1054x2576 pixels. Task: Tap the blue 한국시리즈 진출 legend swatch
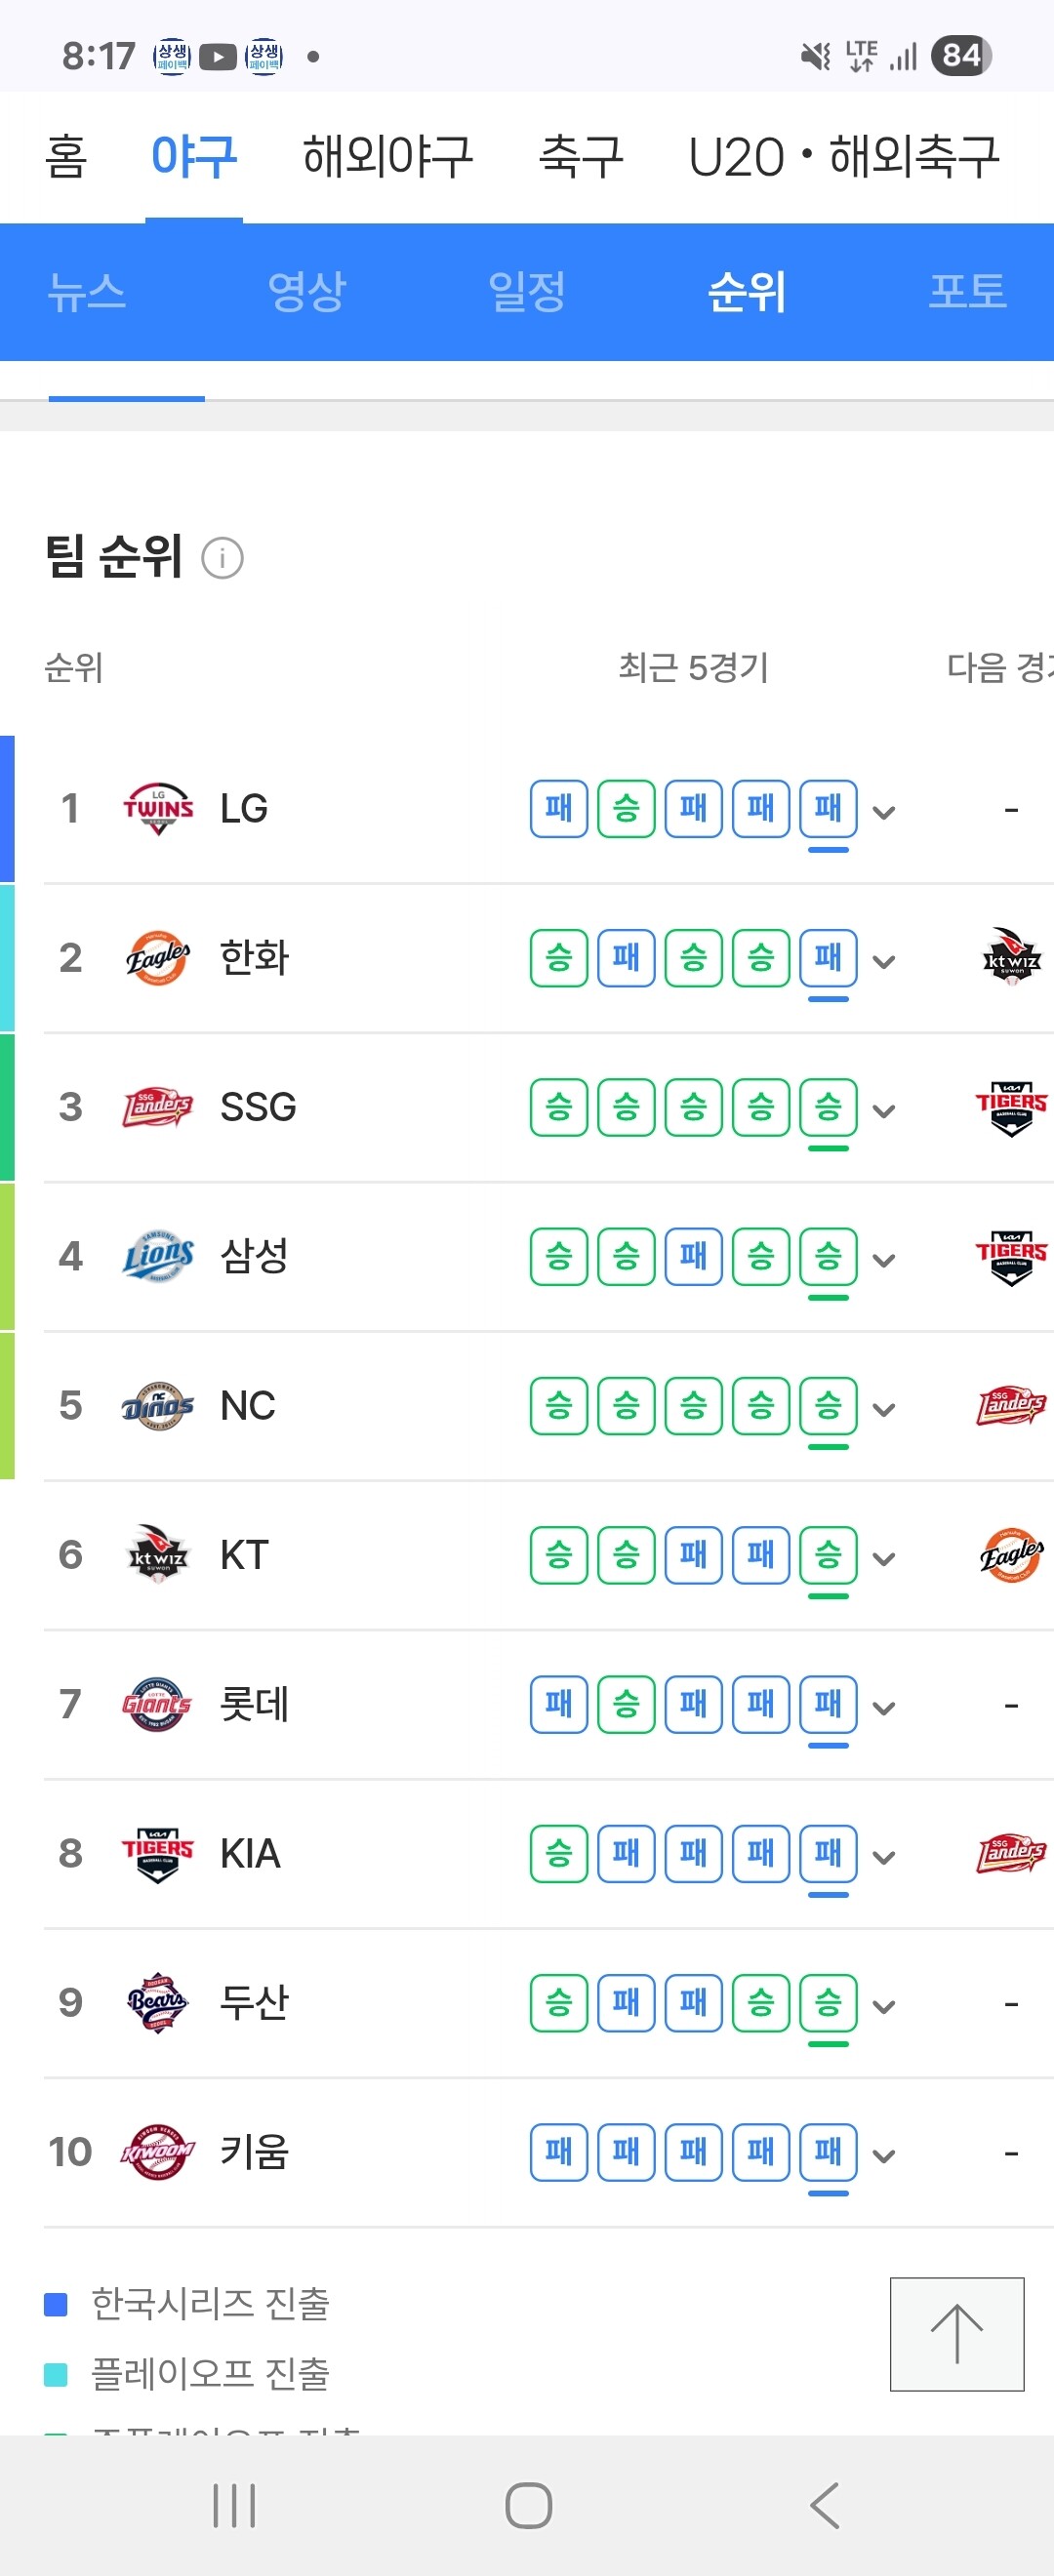[x=56, y=2304]
